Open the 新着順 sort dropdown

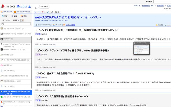coord(16,20)
